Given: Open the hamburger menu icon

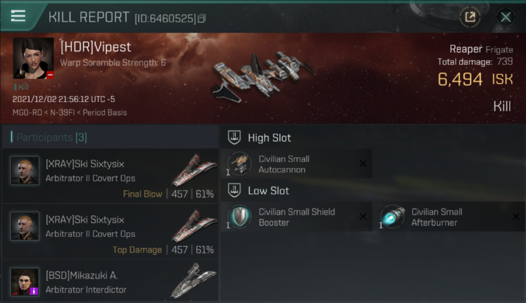Looking at the screenshot, I should tap(18, 16).
